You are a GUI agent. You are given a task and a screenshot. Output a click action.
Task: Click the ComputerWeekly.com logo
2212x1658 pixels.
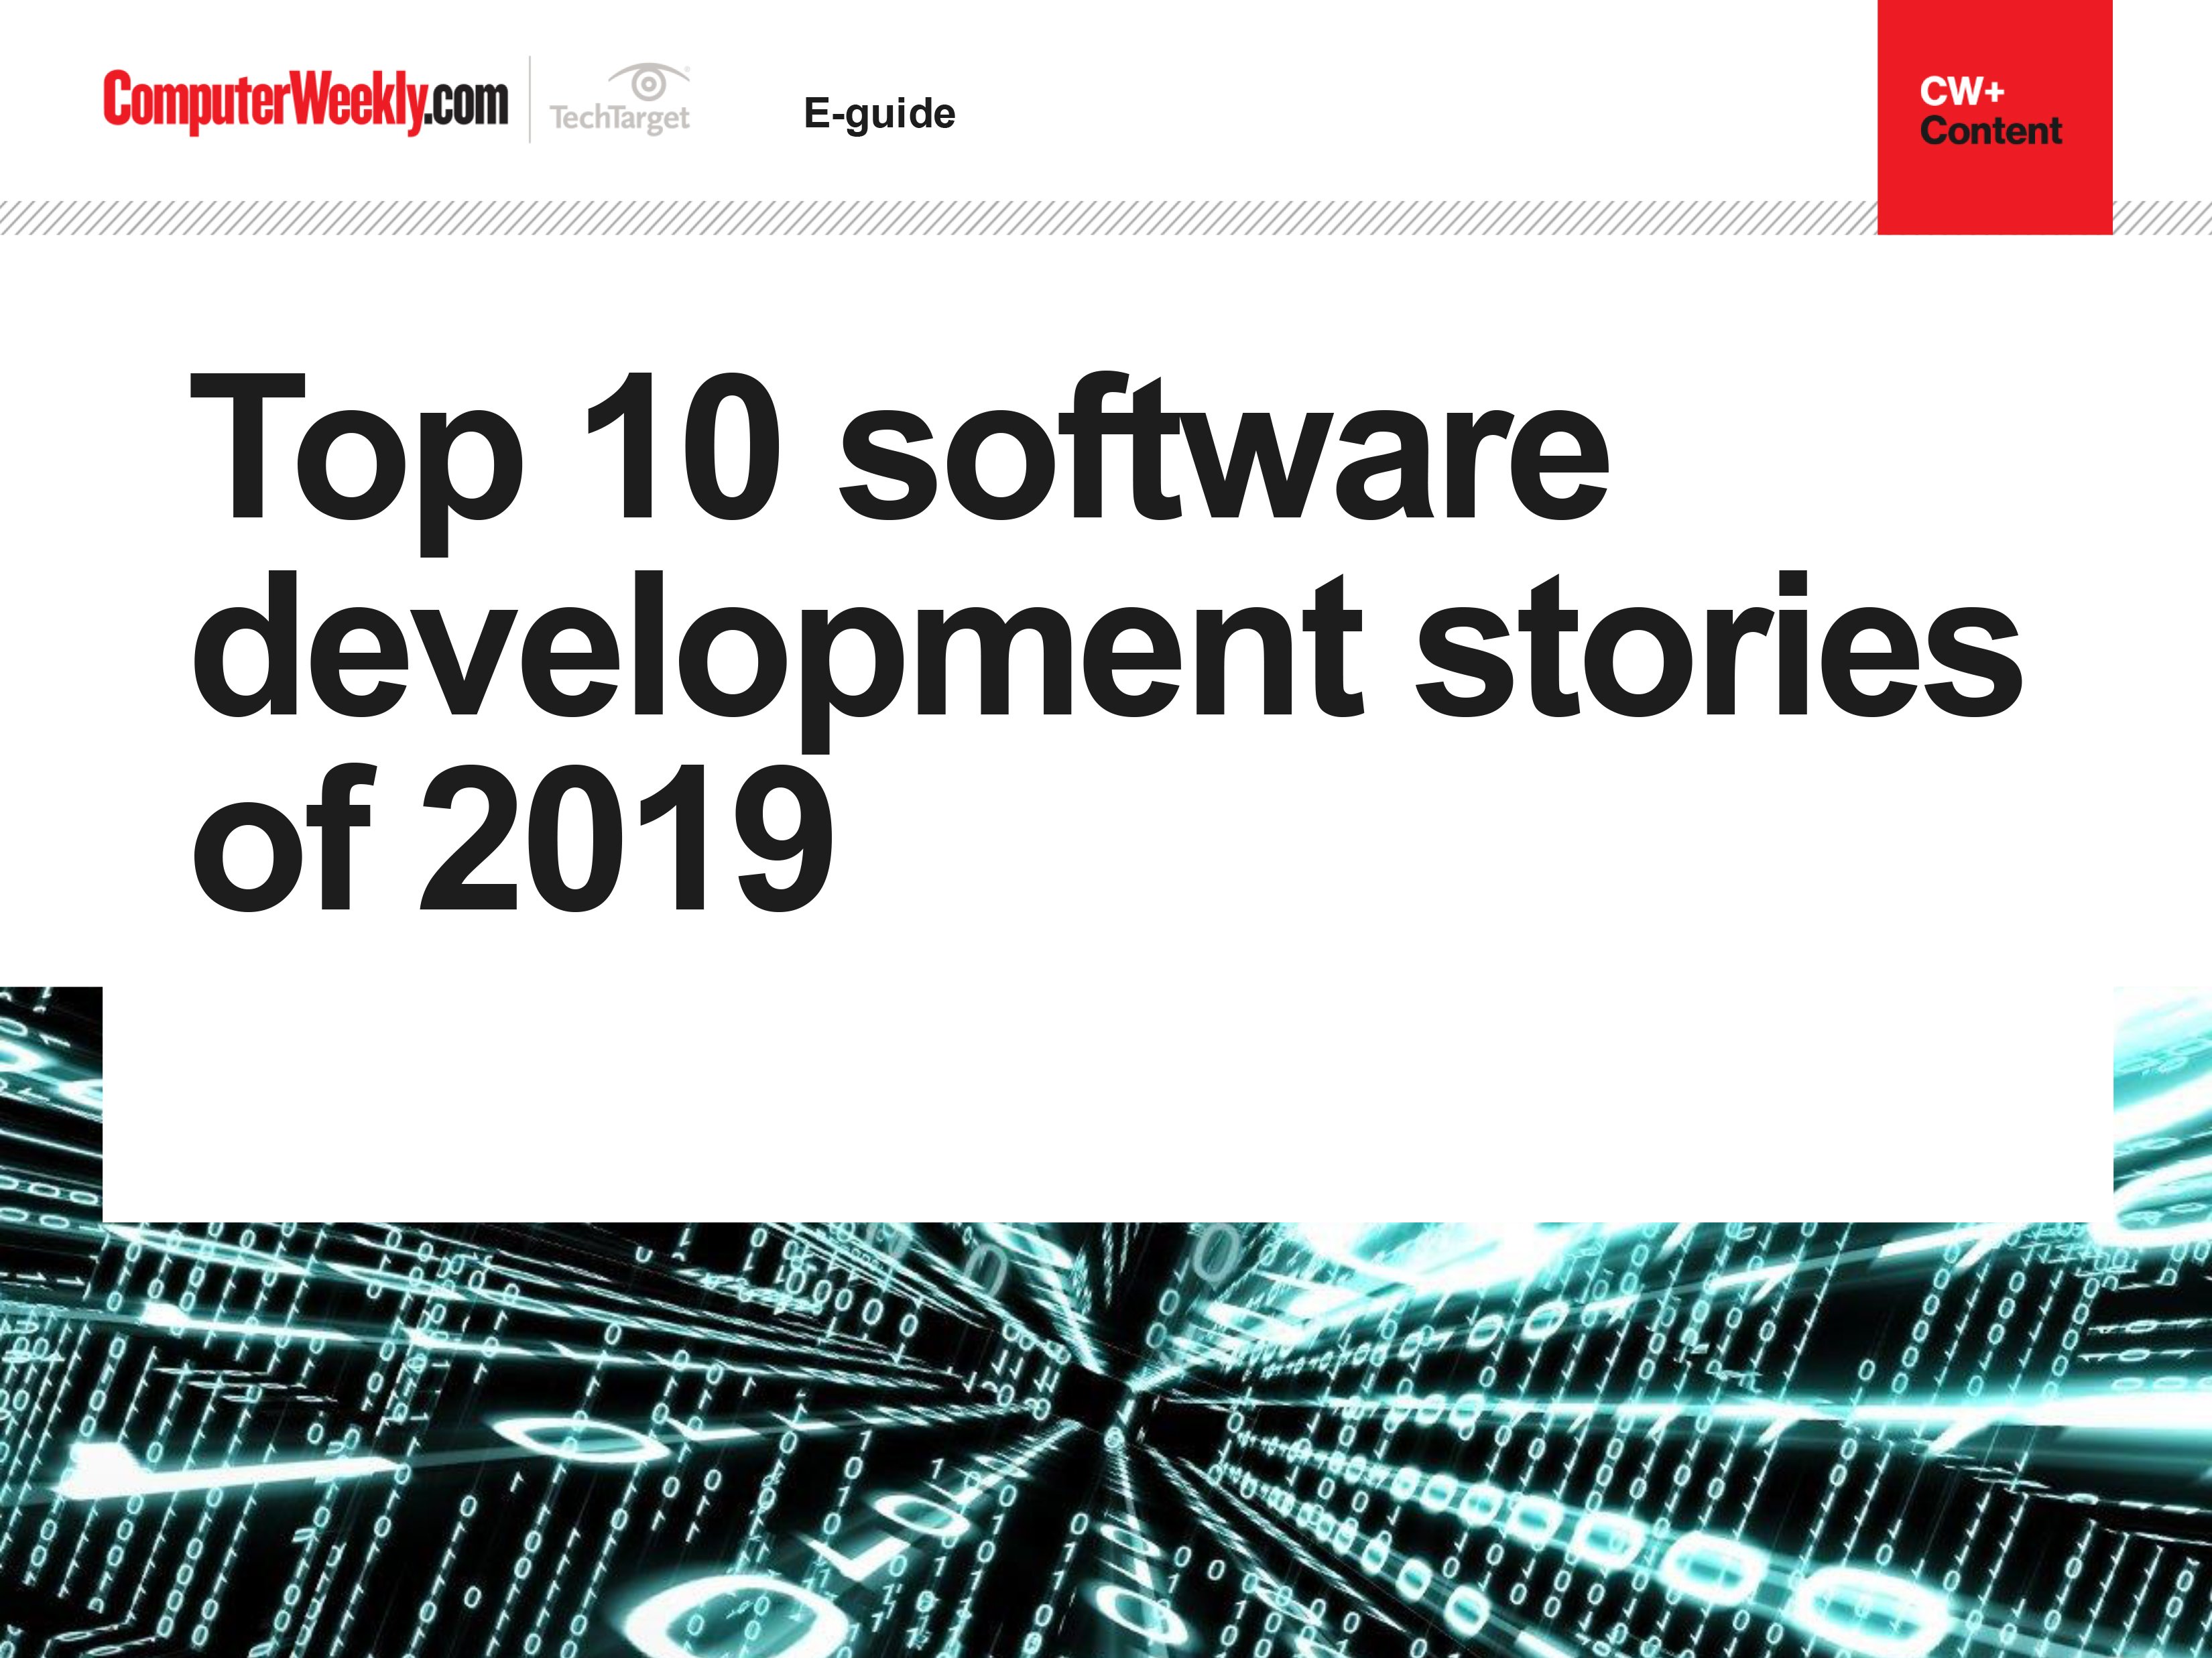[305, 101]
